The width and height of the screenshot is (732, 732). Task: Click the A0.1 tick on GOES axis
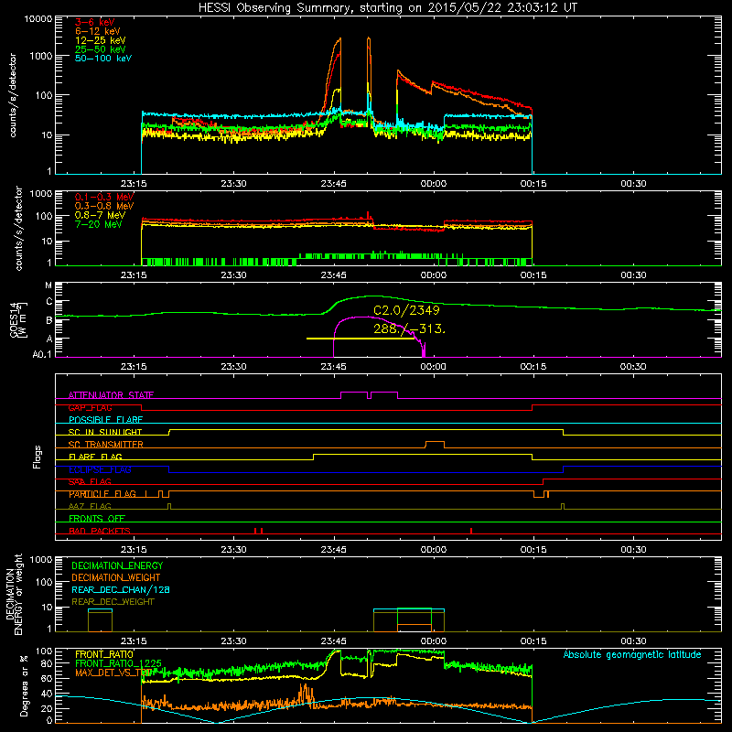tap(42, 355)
